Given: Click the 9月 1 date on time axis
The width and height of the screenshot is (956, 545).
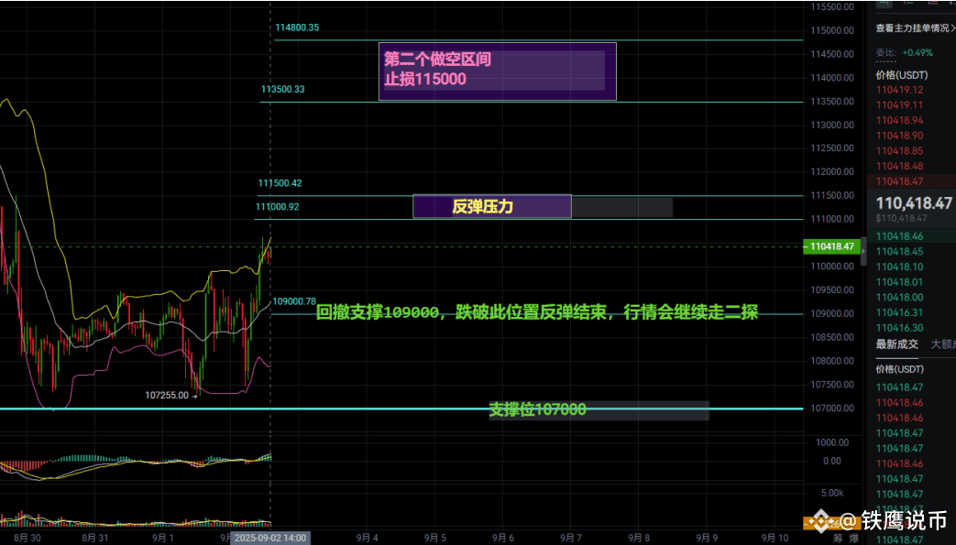Looking at the screenshot, I should [163, 538].
